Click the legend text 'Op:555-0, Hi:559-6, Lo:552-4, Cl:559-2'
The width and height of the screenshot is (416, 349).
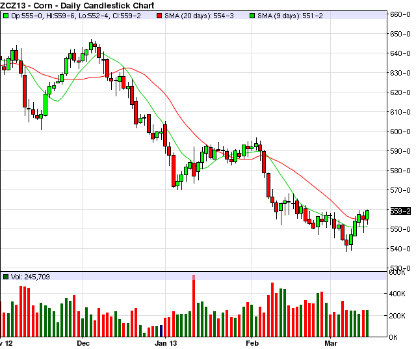coord(76,16)
